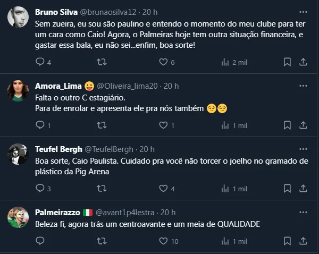Share Teufel Bergh's tweet
The width and height of the screenshot is (319, 254).
coord(303,189)
